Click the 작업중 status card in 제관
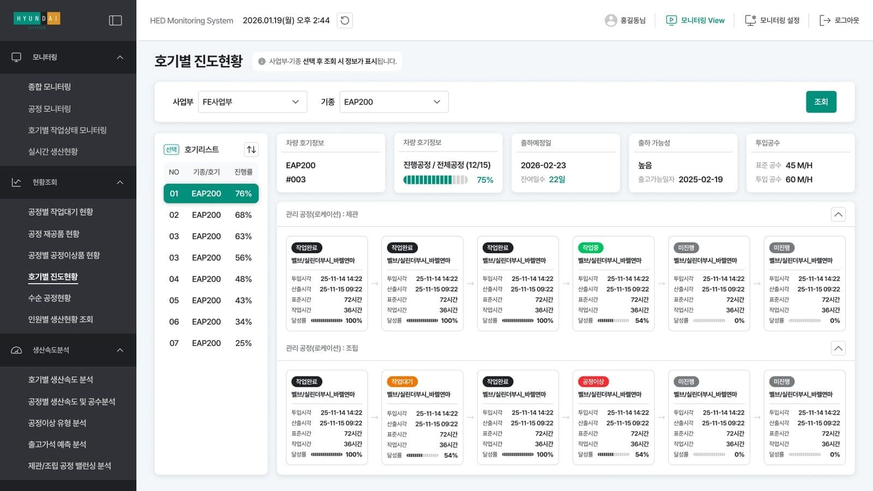 coord(613,284)
